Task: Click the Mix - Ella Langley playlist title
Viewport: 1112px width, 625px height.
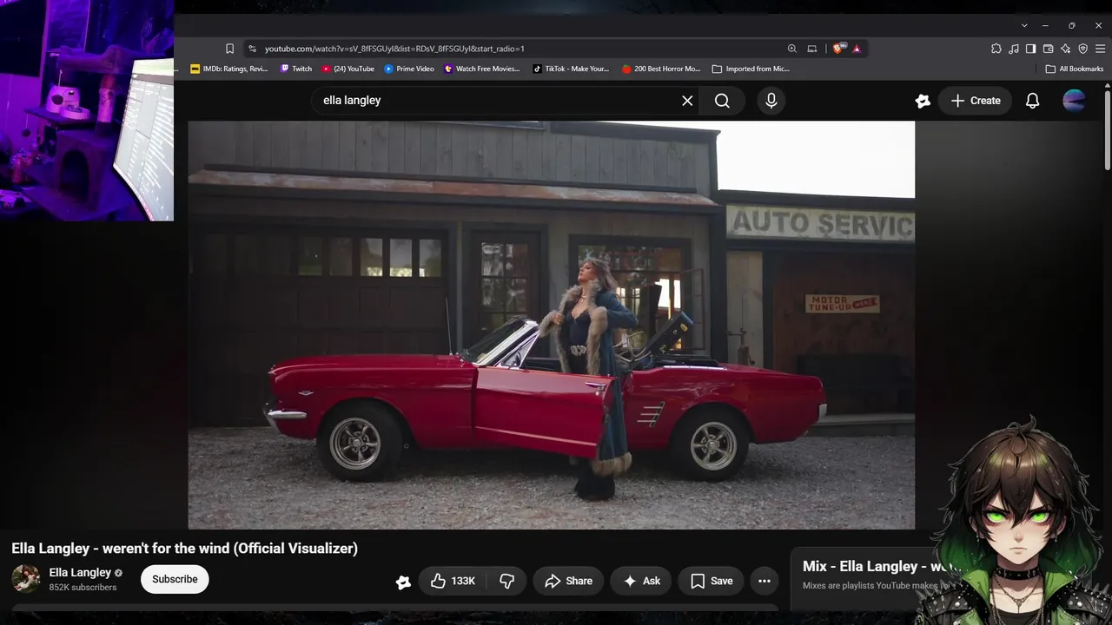Action: point(878,566)
